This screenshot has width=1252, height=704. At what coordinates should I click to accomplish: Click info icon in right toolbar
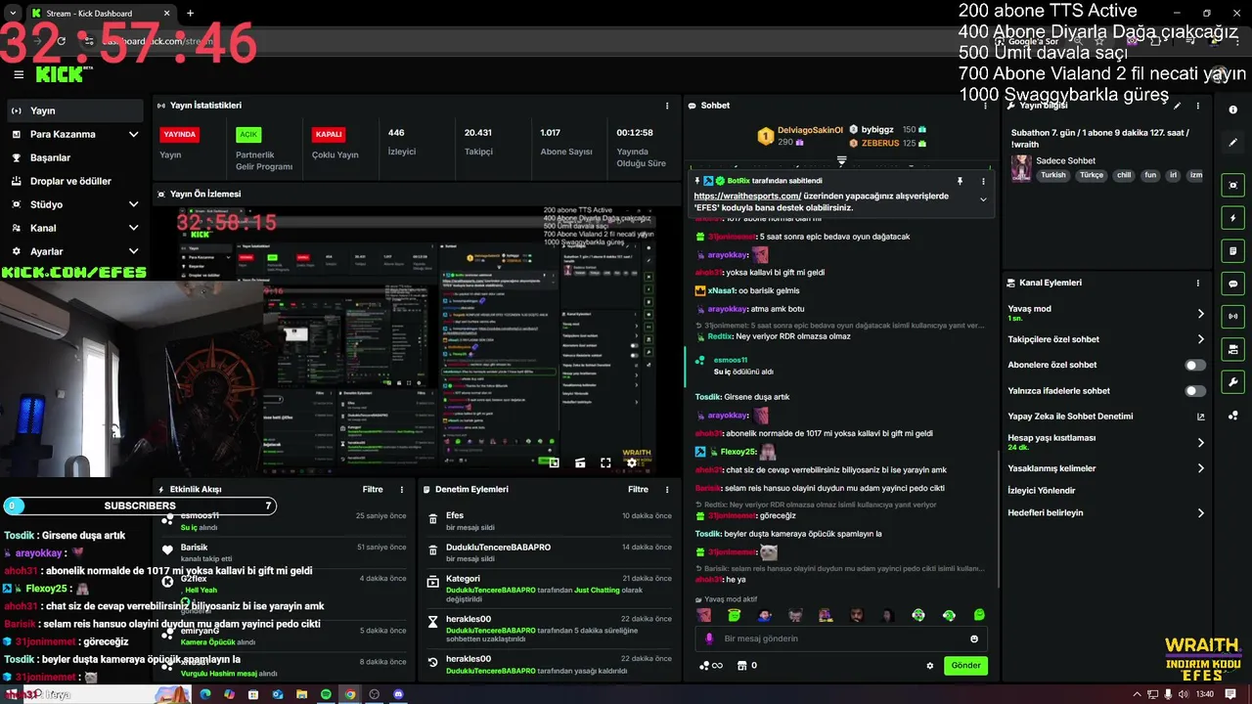(1233, 110)
